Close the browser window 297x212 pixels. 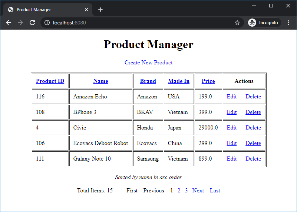(x=288, y=6)
